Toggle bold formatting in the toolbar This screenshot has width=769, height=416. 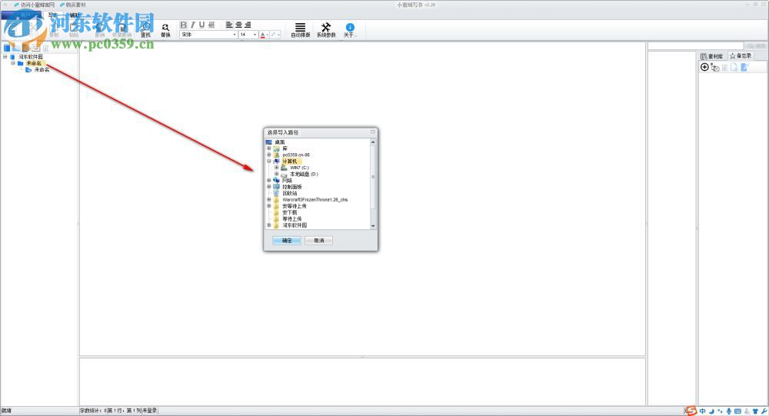[184, 25]
